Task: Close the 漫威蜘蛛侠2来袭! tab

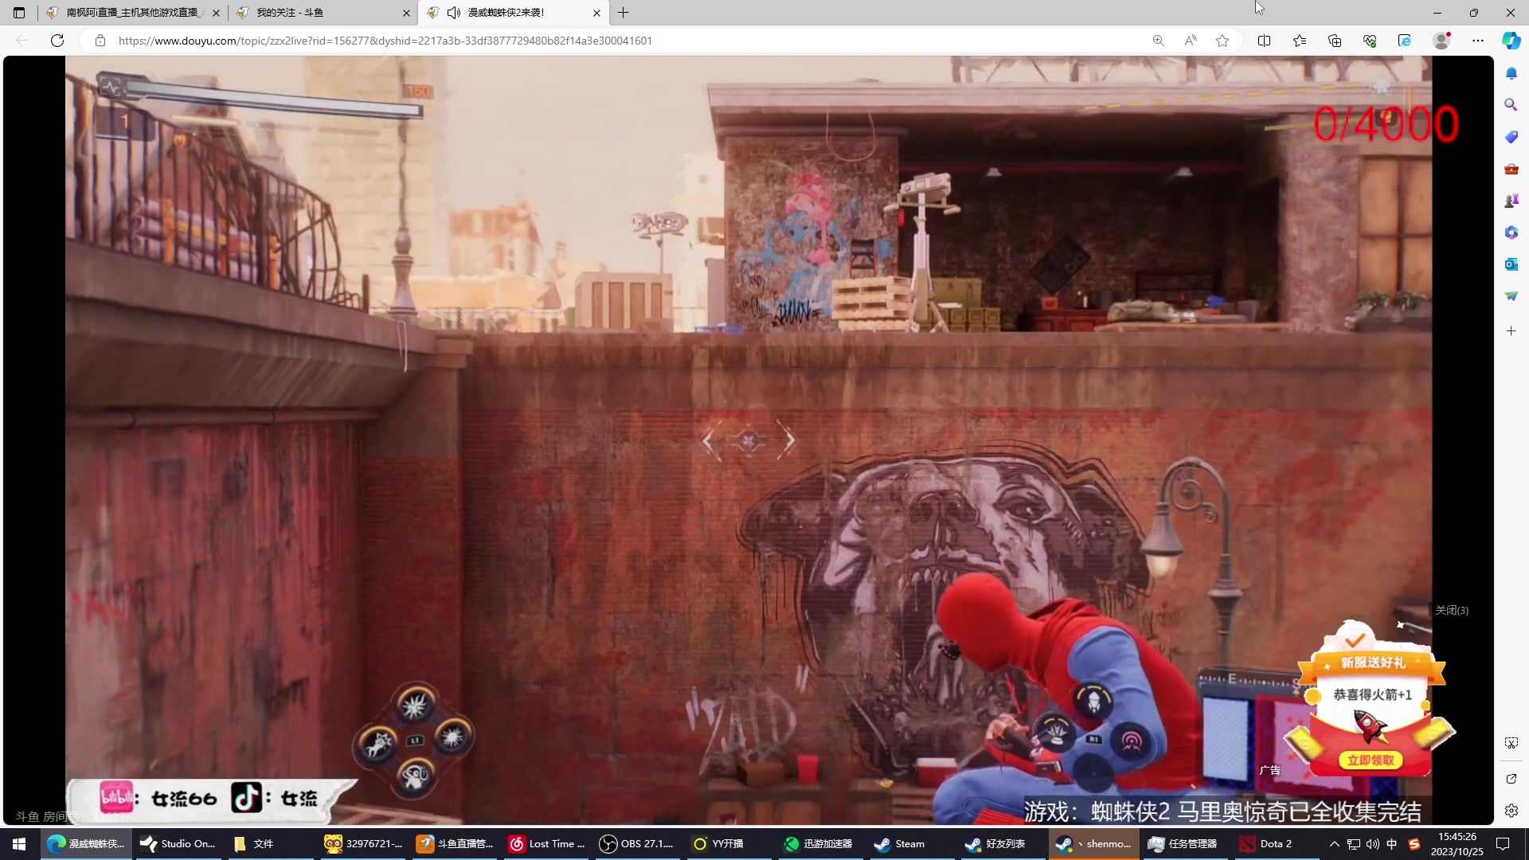Action: (596, 13)
